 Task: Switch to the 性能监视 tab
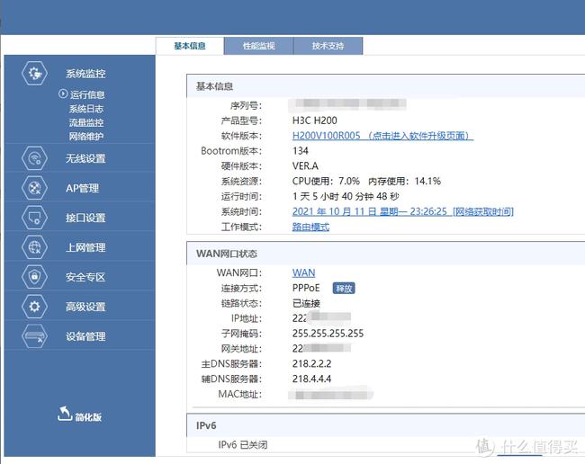(258, 46)
